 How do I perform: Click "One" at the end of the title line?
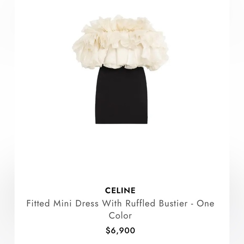(x=205, y=203)
